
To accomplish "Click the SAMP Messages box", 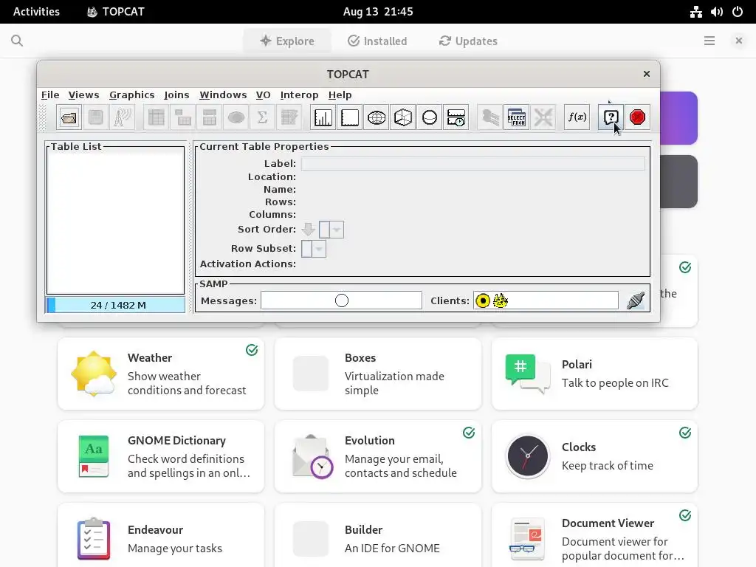I will pos(341,300).
